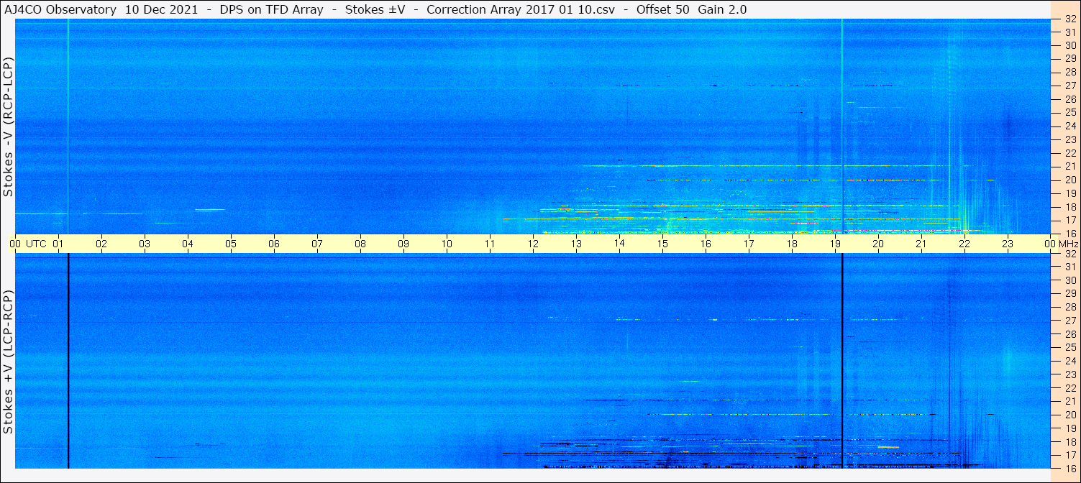The height and width of the screenshot is (483, 1081).
Task: Select the 04 hour mark on time axis
Action: [188, 244]
